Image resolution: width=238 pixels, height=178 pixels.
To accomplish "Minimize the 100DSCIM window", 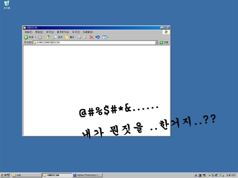I will [162, 28].
